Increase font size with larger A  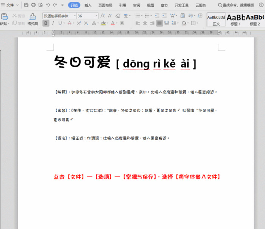click(103, 16)
